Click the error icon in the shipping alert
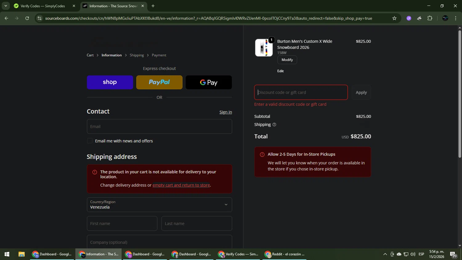Viewport: 462px width, 260px height. coord(95,172)
